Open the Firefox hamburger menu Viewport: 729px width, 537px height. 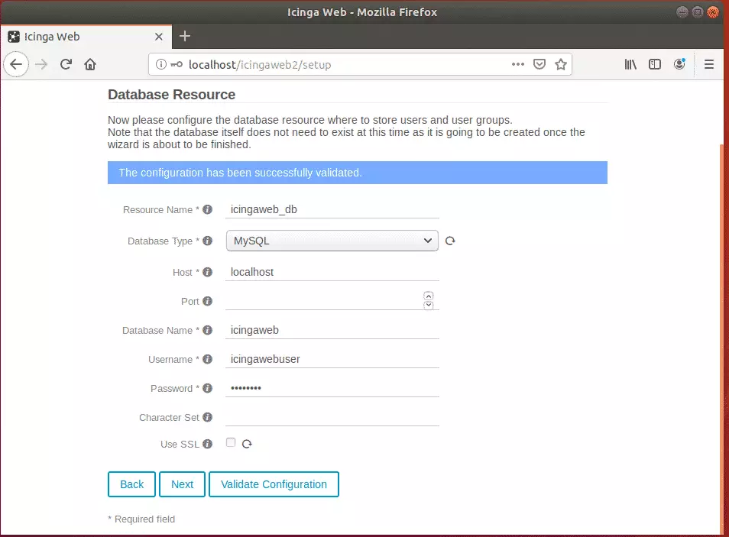709,64
